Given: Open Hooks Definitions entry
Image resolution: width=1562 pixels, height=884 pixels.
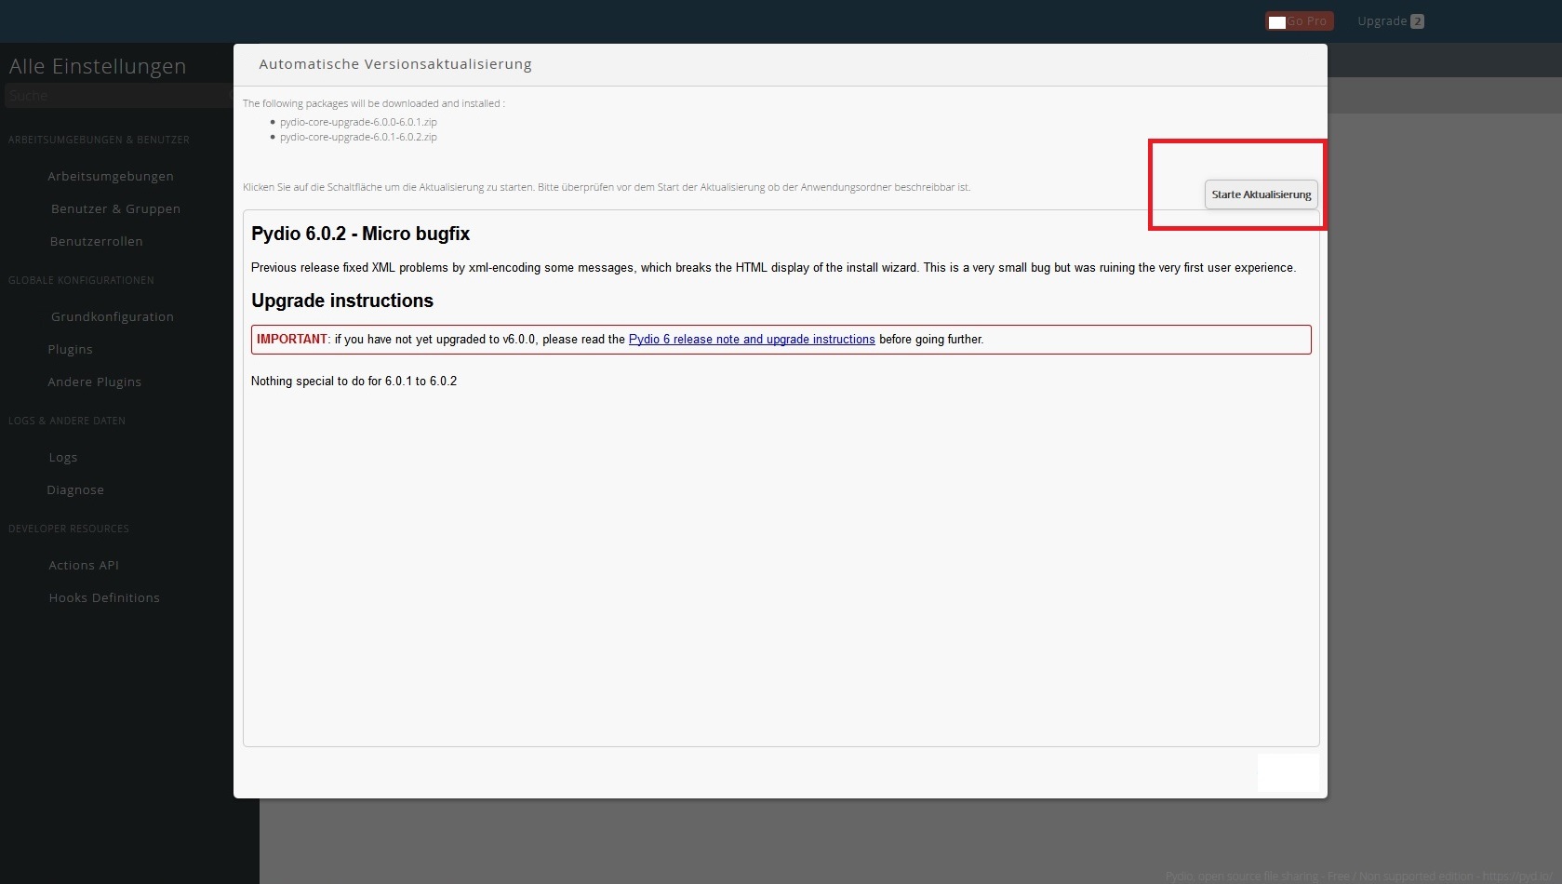Looking at the screenshot, I should point(104,598).
